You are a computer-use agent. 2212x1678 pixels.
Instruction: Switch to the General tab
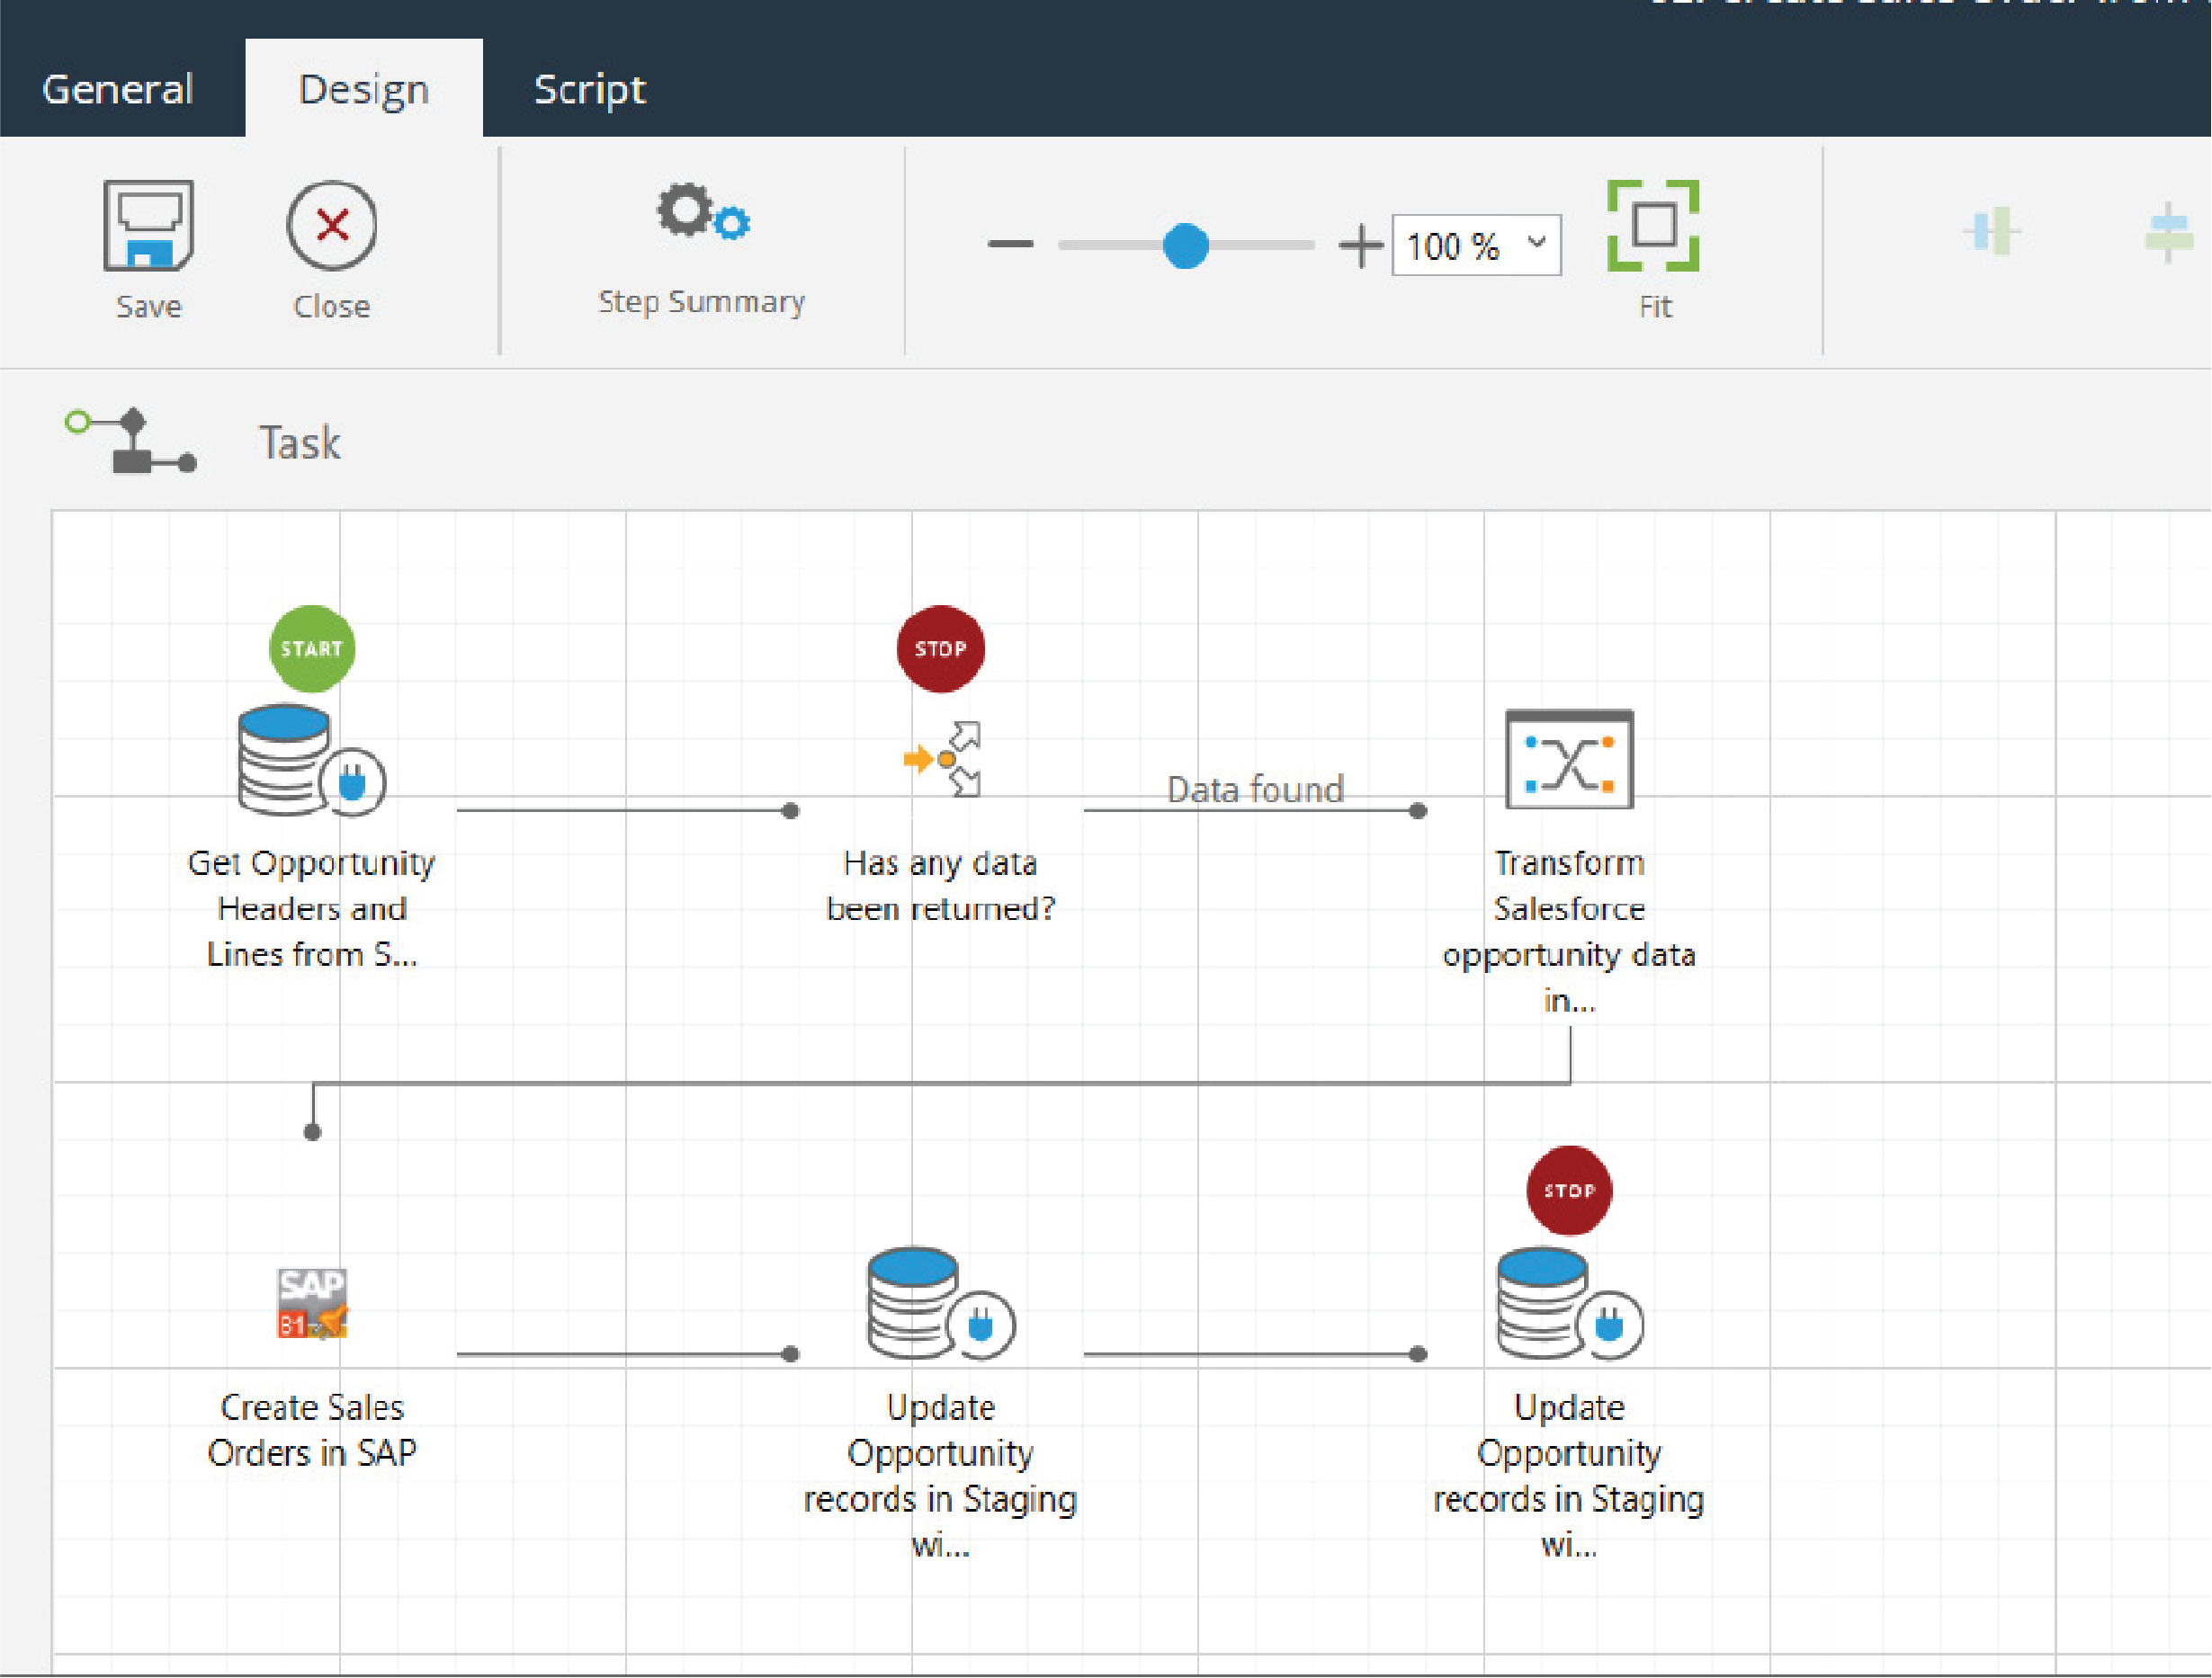tap(118, 89)
